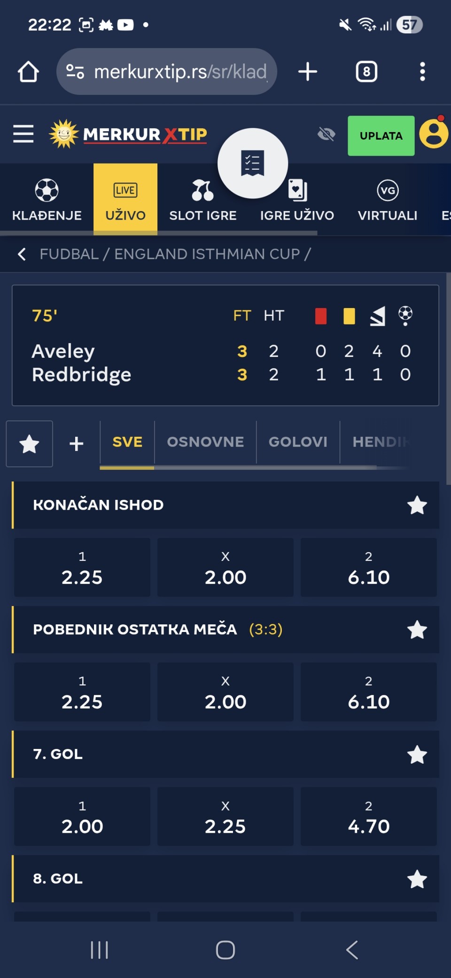451x978 pixels.
Task: Switch to the Golovi market tab
Action: 298,442
